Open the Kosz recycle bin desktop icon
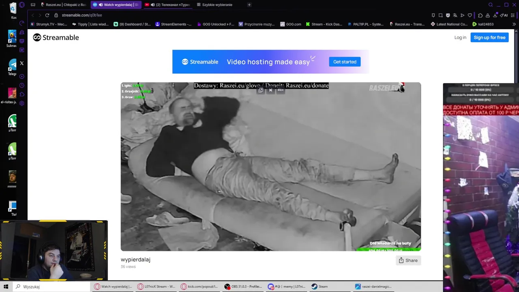The height and width of the screenshot is (292, 519). [13, 10]
